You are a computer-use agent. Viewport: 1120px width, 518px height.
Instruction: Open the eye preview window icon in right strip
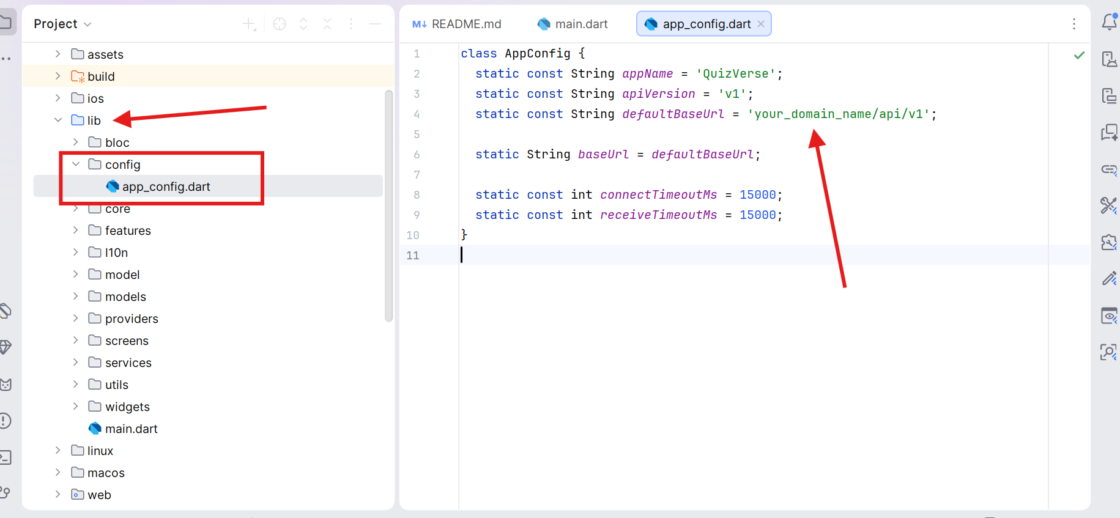tap(1109, 316)
